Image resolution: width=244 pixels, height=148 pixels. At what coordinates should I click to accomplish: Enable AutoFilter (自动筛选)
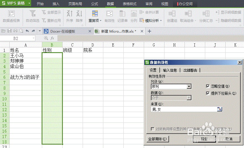pyautogui.click(x=33, y=16)
